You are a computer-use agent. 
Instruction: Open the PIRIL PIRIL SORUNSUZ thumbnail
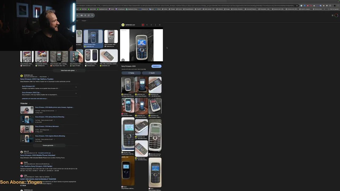(x=109, y=56)
